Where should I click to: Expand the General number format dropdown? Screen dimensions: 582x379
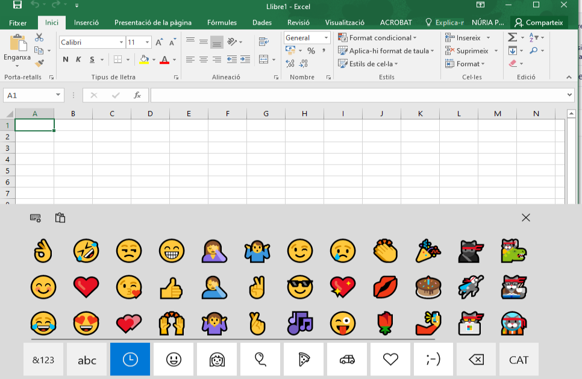tap(327, 37)
